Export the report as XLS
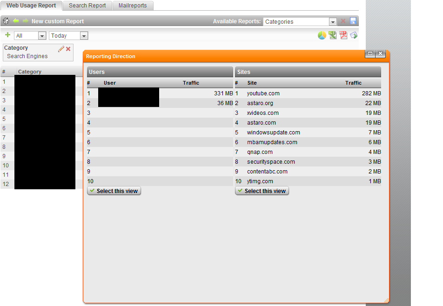 332,35
